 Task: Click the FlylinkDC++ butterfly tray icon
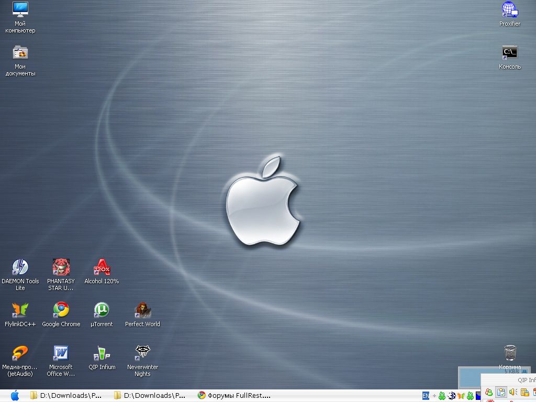point(461,396)
